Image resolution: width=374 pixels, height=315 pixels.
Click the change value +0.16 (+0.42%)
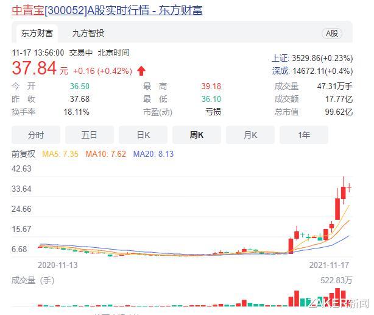tap(102, 71)
